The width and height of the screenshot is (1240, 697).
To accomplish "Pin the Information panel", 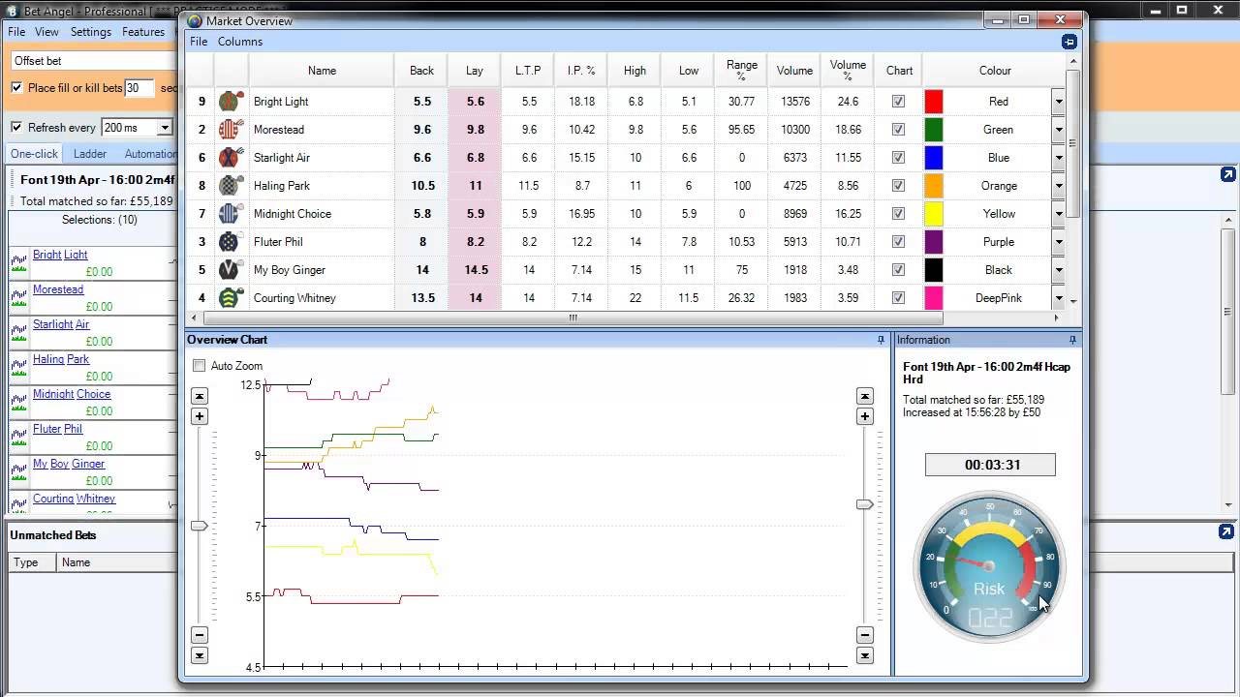I will click(1072, 340).
